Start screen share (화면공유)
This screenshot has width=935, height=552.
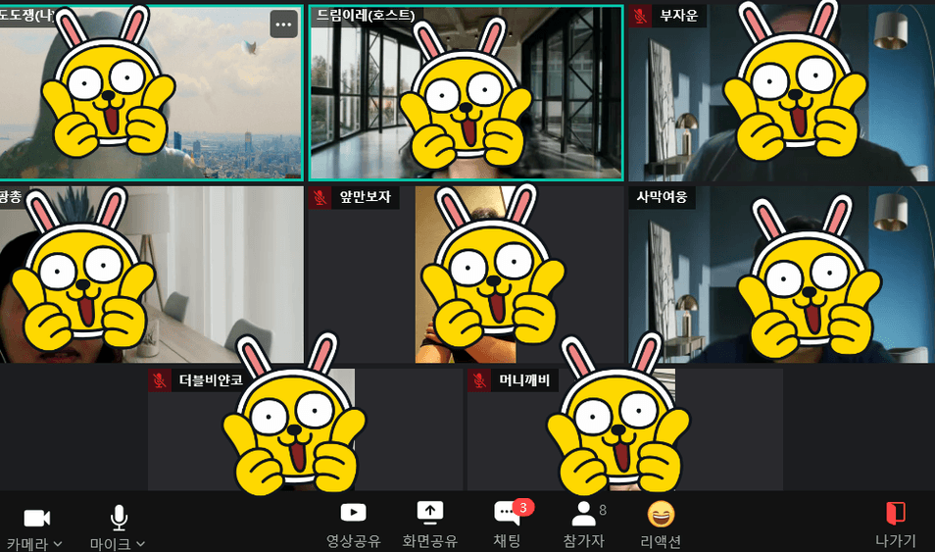coord(429,525)
